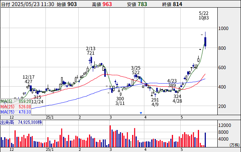Click the 5/22 high label 1083
Screen dimensions: 241x152
(x=204, y=18)
